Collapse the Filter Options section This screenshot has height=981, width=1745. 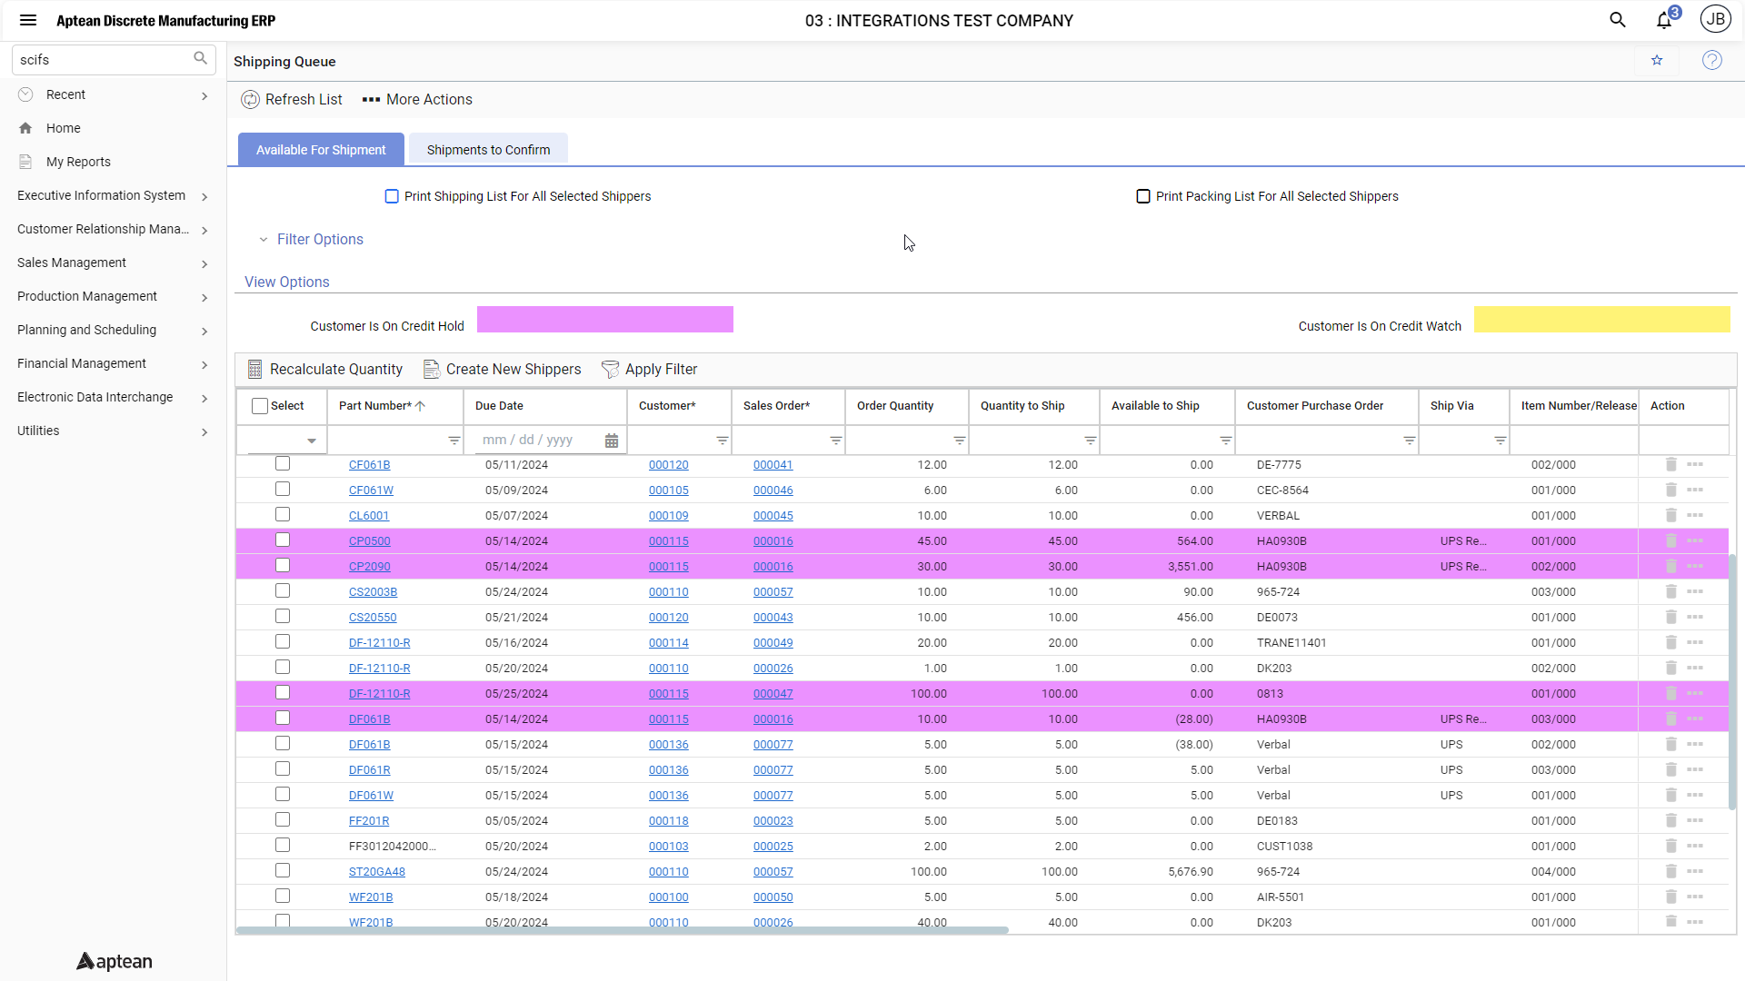264,239
